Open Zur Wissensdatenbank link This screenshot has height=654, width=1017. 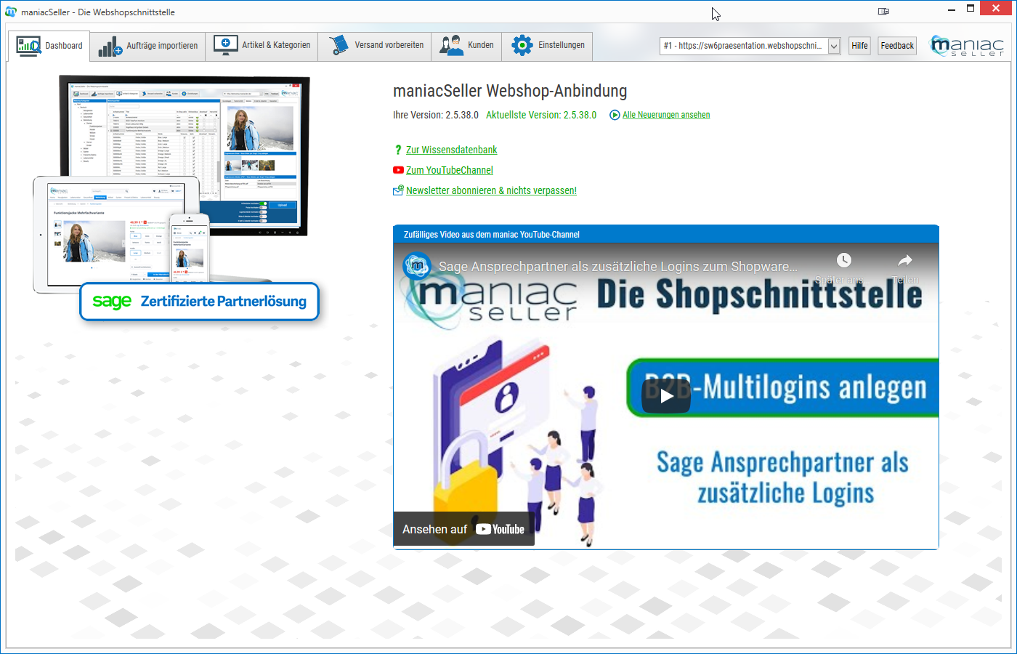point(451,150)
